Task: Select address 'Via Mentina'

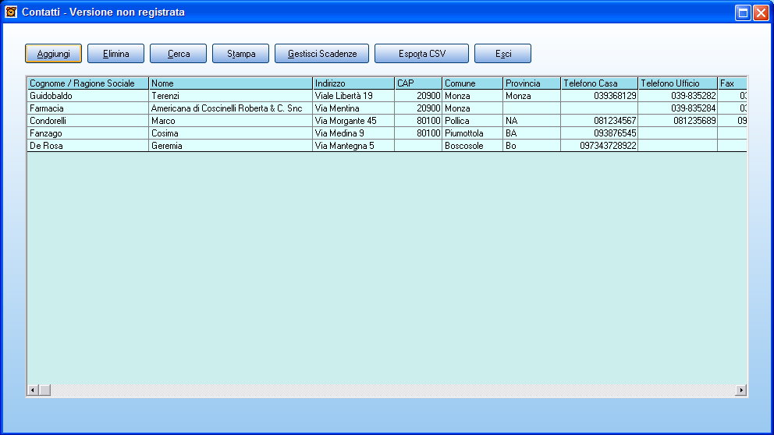Action: 353,108
